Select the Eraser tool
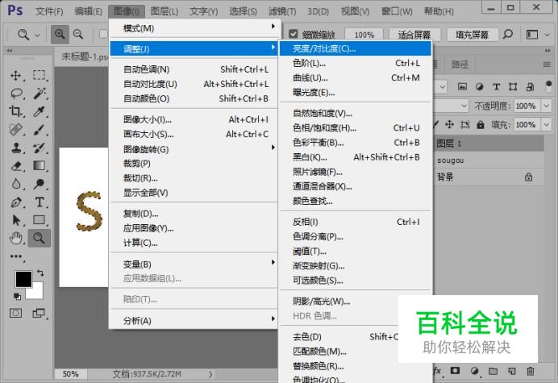The image size is (558, 383). [x=16, y=166]
